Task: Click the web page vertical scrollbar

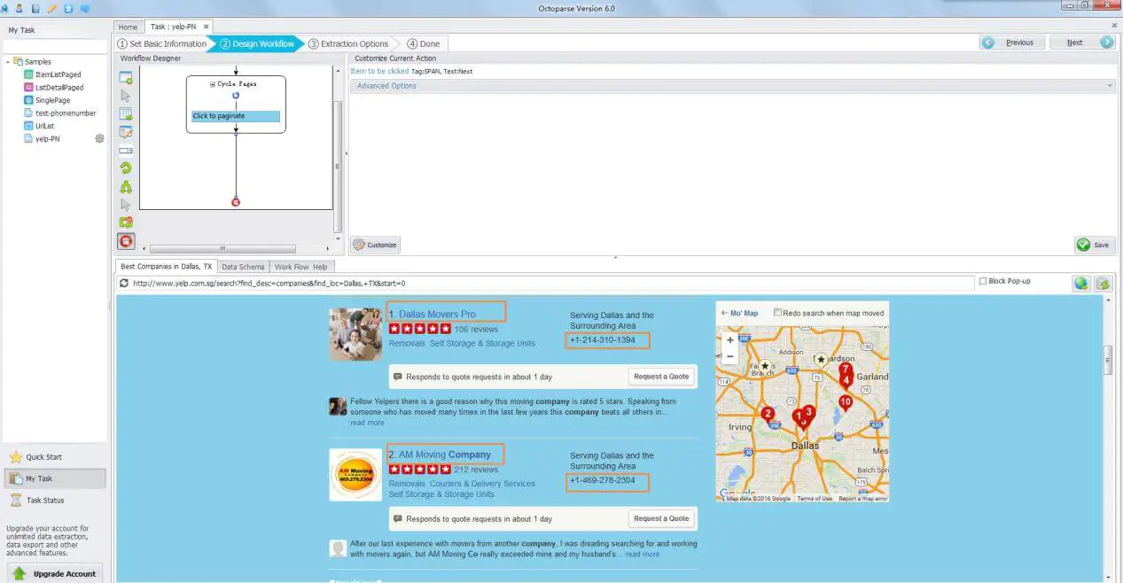Action: [x=1108, y=361]
